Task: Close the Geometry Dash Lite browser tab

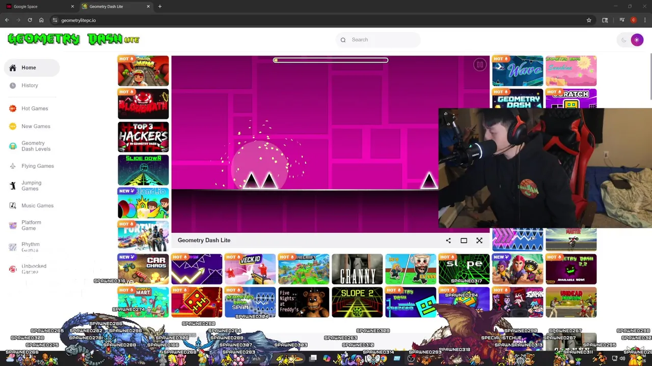Action: point(148,7)
